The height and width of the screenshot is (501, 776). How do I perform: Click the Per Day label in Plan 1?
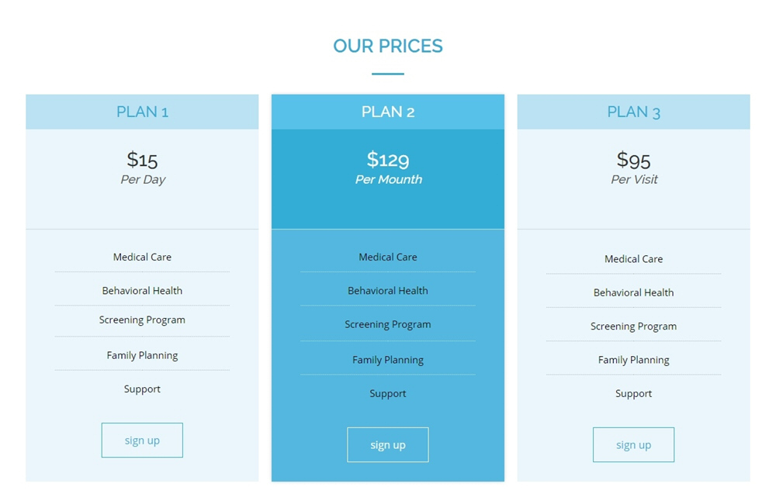click(143, 179)
